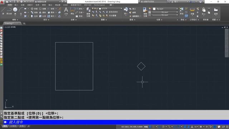
Task: Select the Polyline (聚合線) tool
Action: [x=9, y=11]
